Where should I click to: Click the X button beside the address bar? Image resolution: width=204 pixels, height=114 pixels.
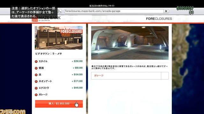pyautogui.click(x=166, y=11)
